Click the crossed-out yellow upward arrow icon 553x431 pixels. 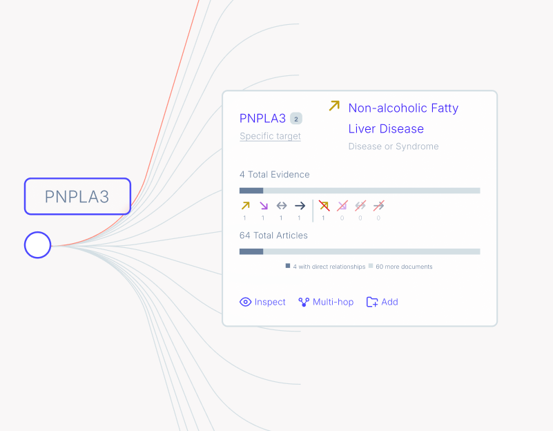(x=324, y=205)
